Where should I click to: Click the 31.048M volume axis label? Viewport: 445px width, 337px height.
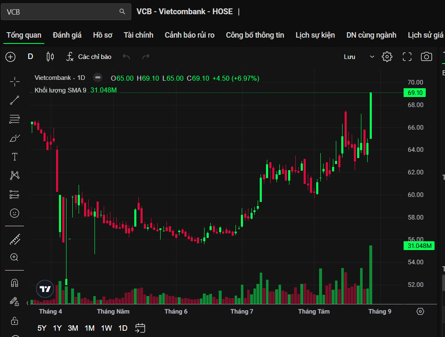coord(419,246)
